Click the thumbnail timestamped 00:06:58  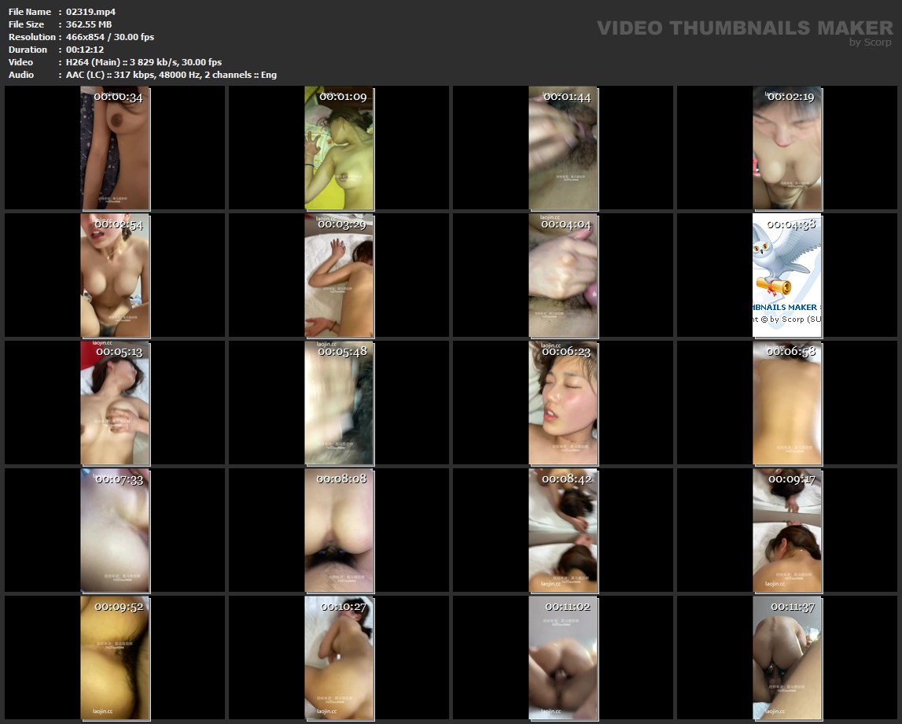coord(787,403)
